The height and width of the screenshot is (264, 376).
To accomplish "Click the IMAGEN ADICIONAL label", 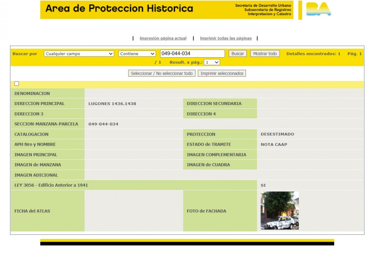I will (x=36, y=175).
